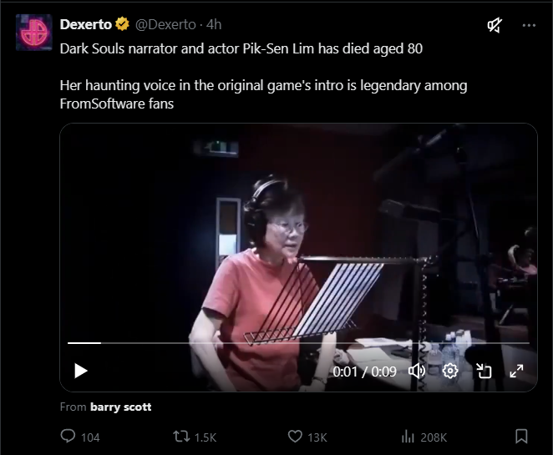553x455 pixels.
Task: Click the gold verified badge next to Dexerto
Action: pyautogui.click(x=122, y=24)
